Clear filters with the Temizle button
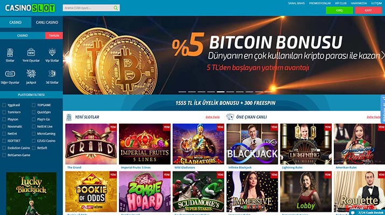385x215 pixels. 54,35
